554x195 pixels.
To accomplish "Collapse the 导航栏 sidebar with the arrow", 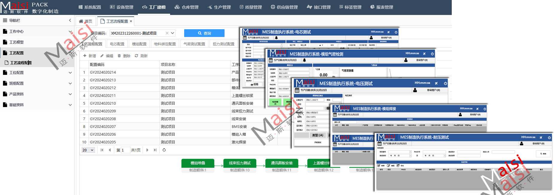I will click(70, 20).
